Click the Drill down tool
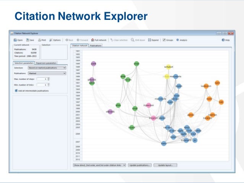 138,40
